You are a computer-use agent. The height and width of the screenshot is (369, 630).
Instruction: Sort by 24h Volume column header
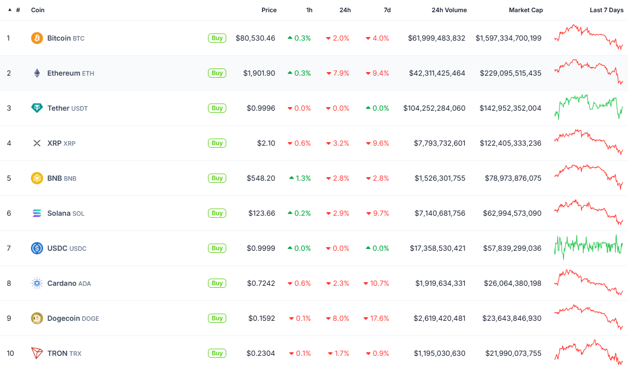pos(449,10)
